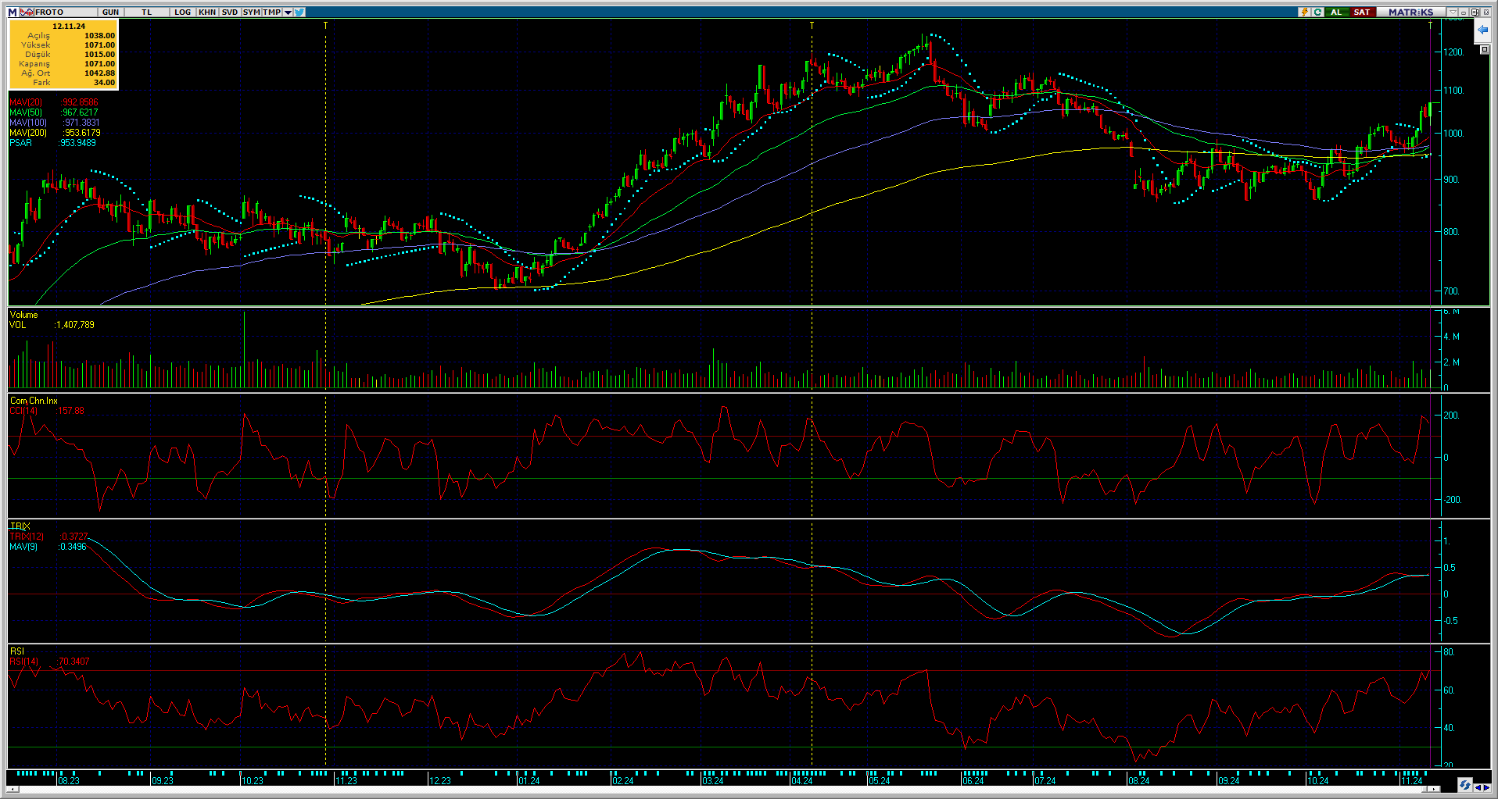Open the TL currency selector
1498x799 pixels.
[146, 12]
